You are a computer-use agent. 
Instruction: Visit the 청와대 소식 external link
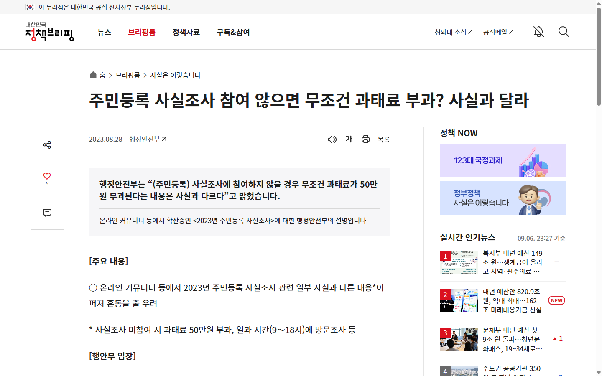coord(454,32)
